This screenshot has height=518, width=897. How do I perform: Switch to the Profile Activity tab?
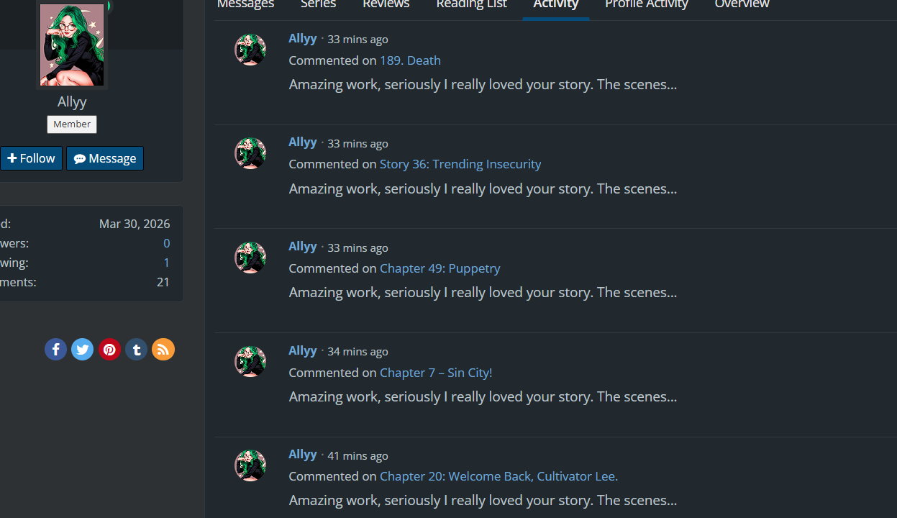[647, 5]
